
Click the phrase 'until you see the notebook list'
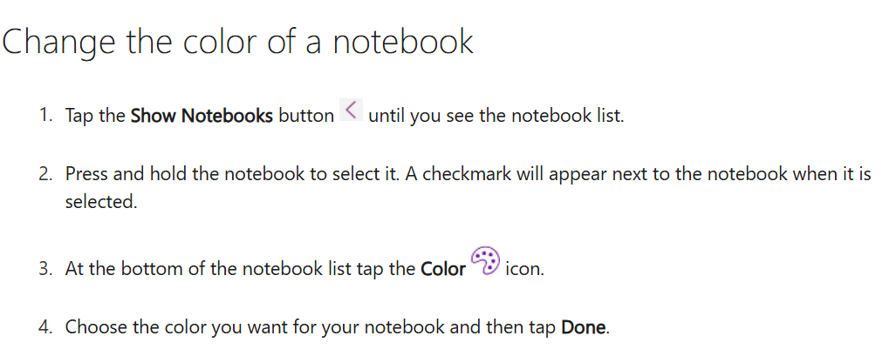click(495, 116)
